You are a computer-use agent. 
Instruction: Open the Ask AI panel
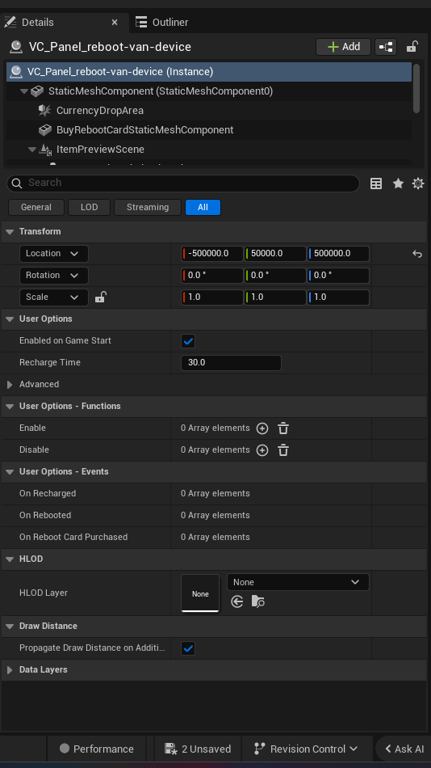(x=404, y=749)
